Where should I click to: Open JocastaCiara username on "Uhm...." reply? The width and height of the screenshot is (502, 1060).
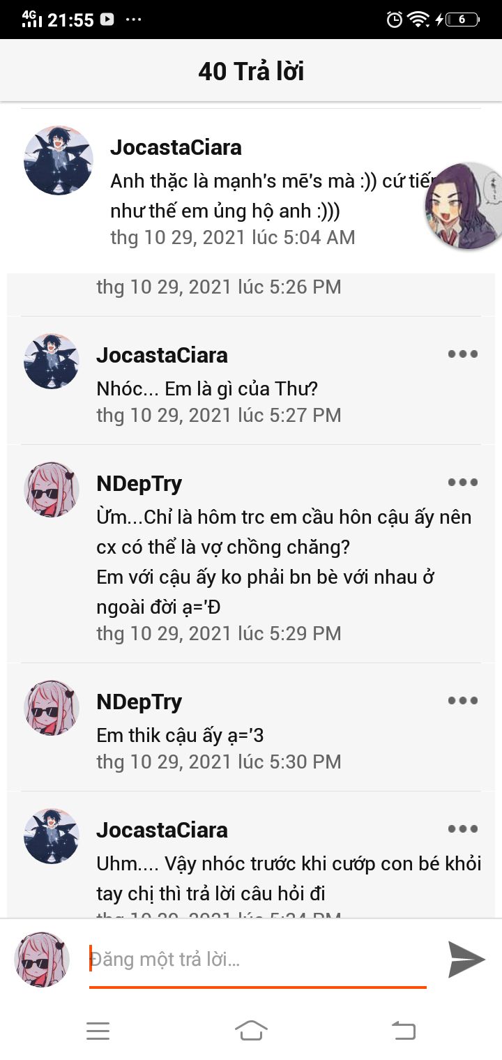click(162, 830)
